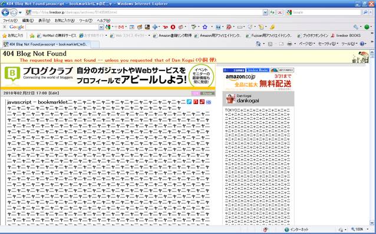
Task: Click the wrench settings icon in Google toolbar
Action: (x=356, y=27)
